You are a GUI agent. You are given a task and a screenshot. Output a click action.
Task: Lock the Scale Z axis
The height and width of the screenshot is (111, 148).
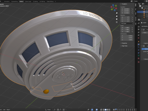pyautogui.click(x=132, y=31)
